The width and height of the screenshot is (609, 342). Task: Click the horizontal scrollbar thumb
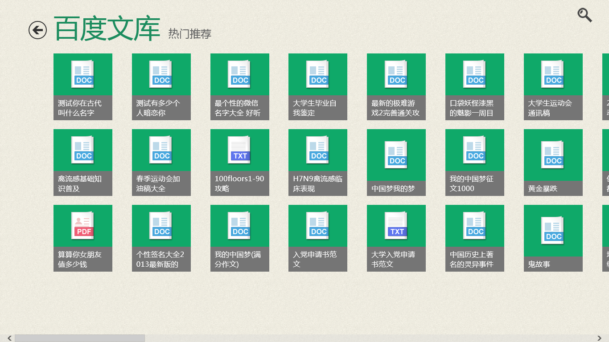80,338
